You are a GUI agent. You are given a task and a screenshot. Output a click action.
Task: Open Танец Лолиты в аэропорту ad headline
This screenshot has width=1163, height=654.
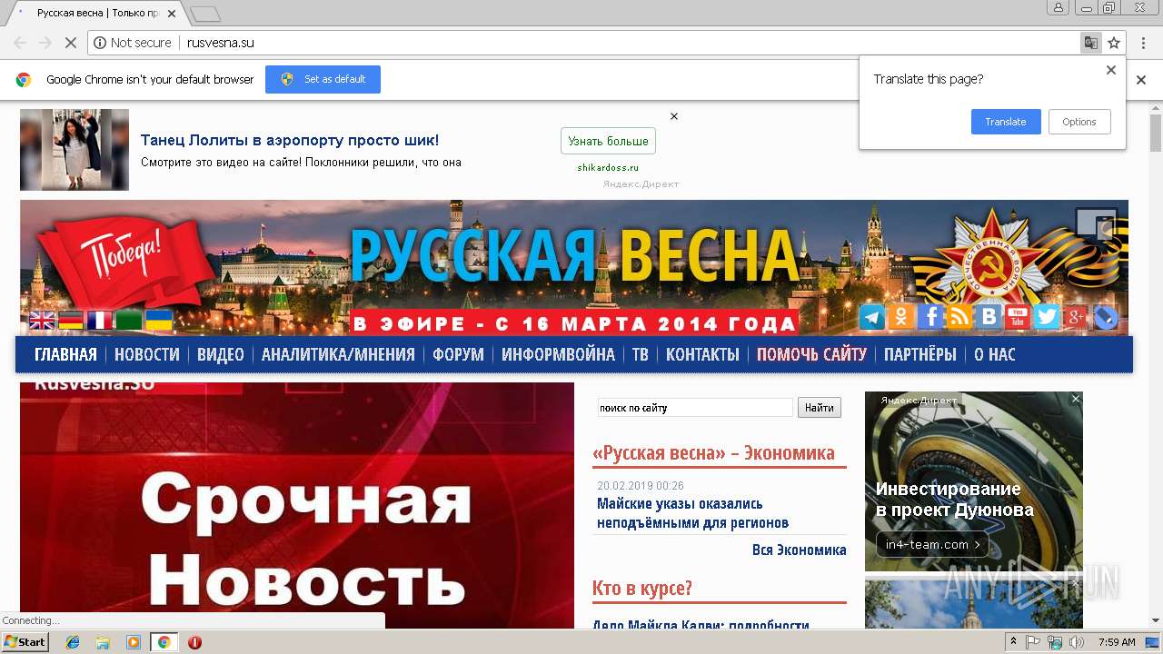pyautogui.click(x=290, y=140)
